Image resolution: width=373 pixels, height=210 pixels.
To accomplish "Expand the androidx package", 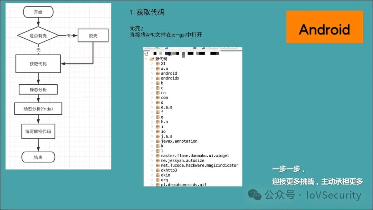I will (x=152, y=78).
